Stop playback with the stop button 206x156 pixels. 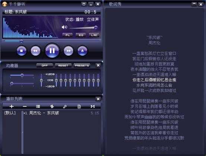(22, 51)
